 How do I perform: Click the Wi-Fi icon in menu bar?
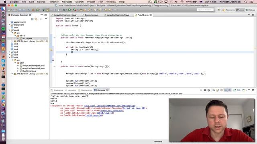[182, 2]
